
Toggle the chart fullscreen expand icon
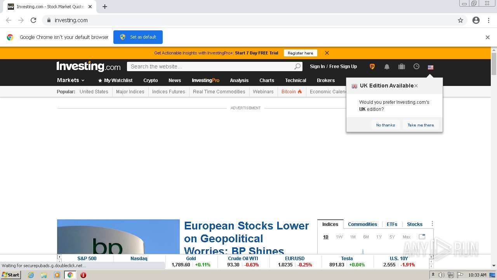click(x=422, y=236)
